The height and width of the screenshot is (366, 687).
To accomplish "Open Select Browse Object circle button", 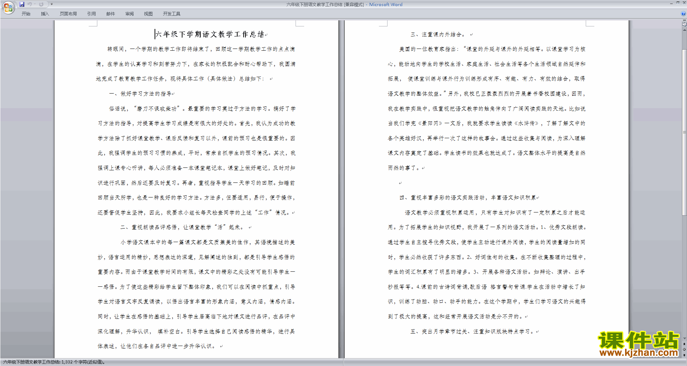I will (684, 349).
